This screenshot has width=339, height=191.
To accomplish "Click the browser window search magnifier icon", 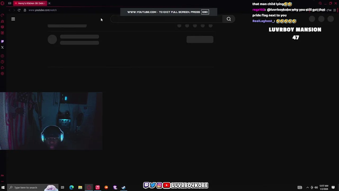I will (x=320, y=3).
